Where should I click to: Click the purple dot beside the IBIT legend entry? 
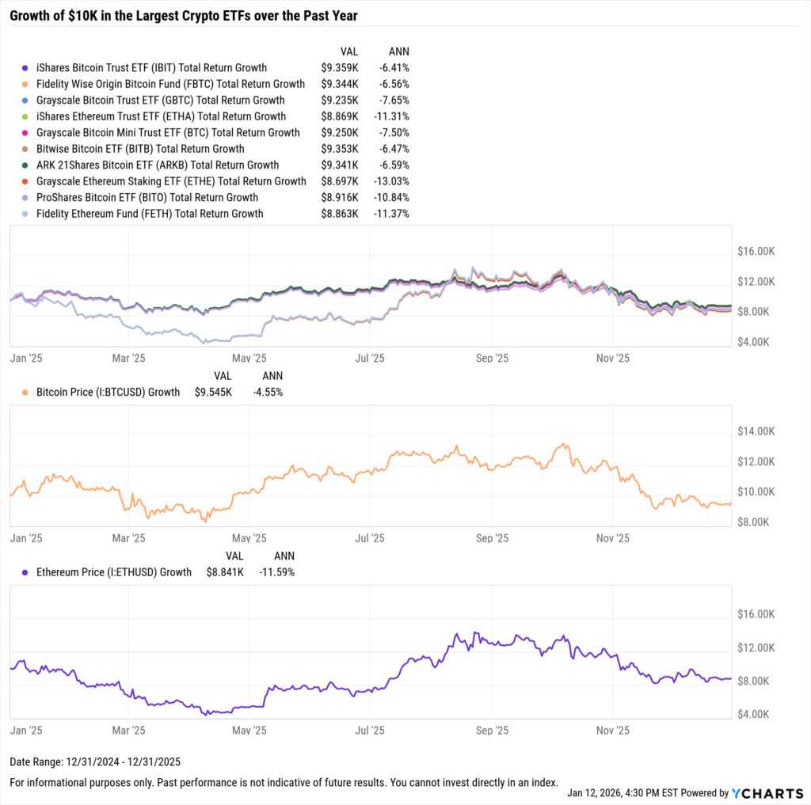(x=26, y=68)
